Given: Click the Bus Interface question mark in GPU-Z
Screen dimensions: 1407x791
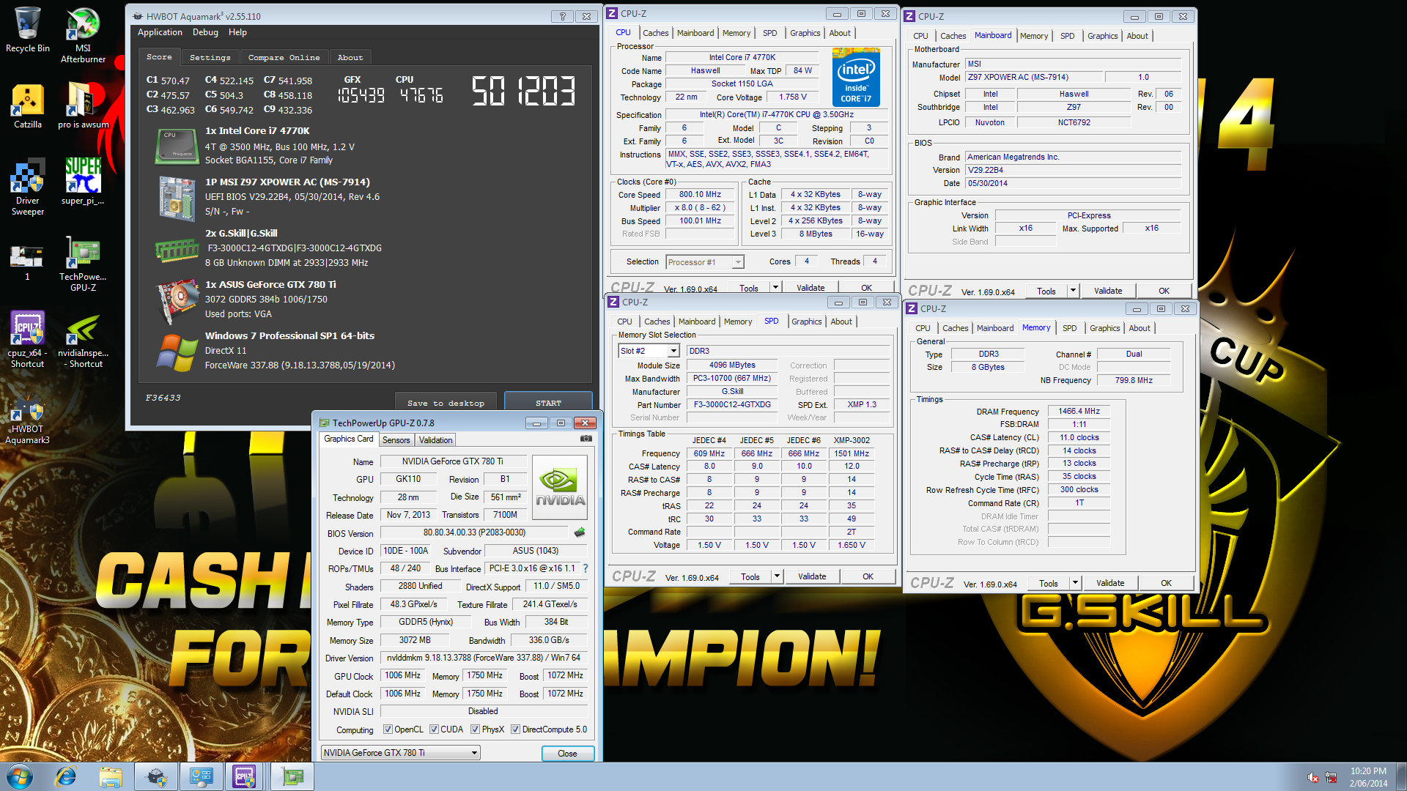Looking at the screenshot, I should [x=585, y=568].
